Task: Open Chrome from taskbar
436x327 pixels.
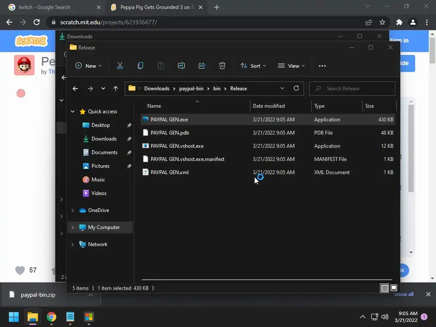Action: [51, 317]
